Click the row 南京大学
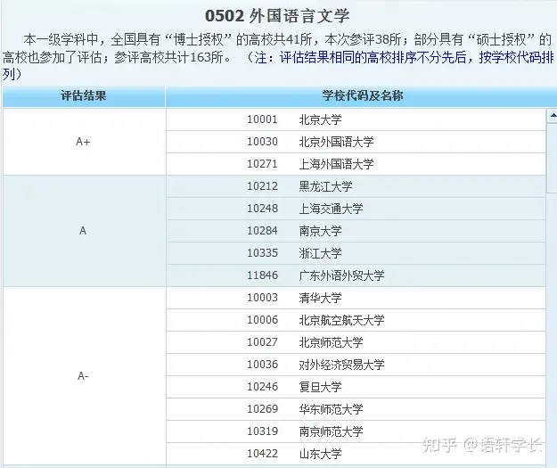557x468 pixels. (356, 231)
